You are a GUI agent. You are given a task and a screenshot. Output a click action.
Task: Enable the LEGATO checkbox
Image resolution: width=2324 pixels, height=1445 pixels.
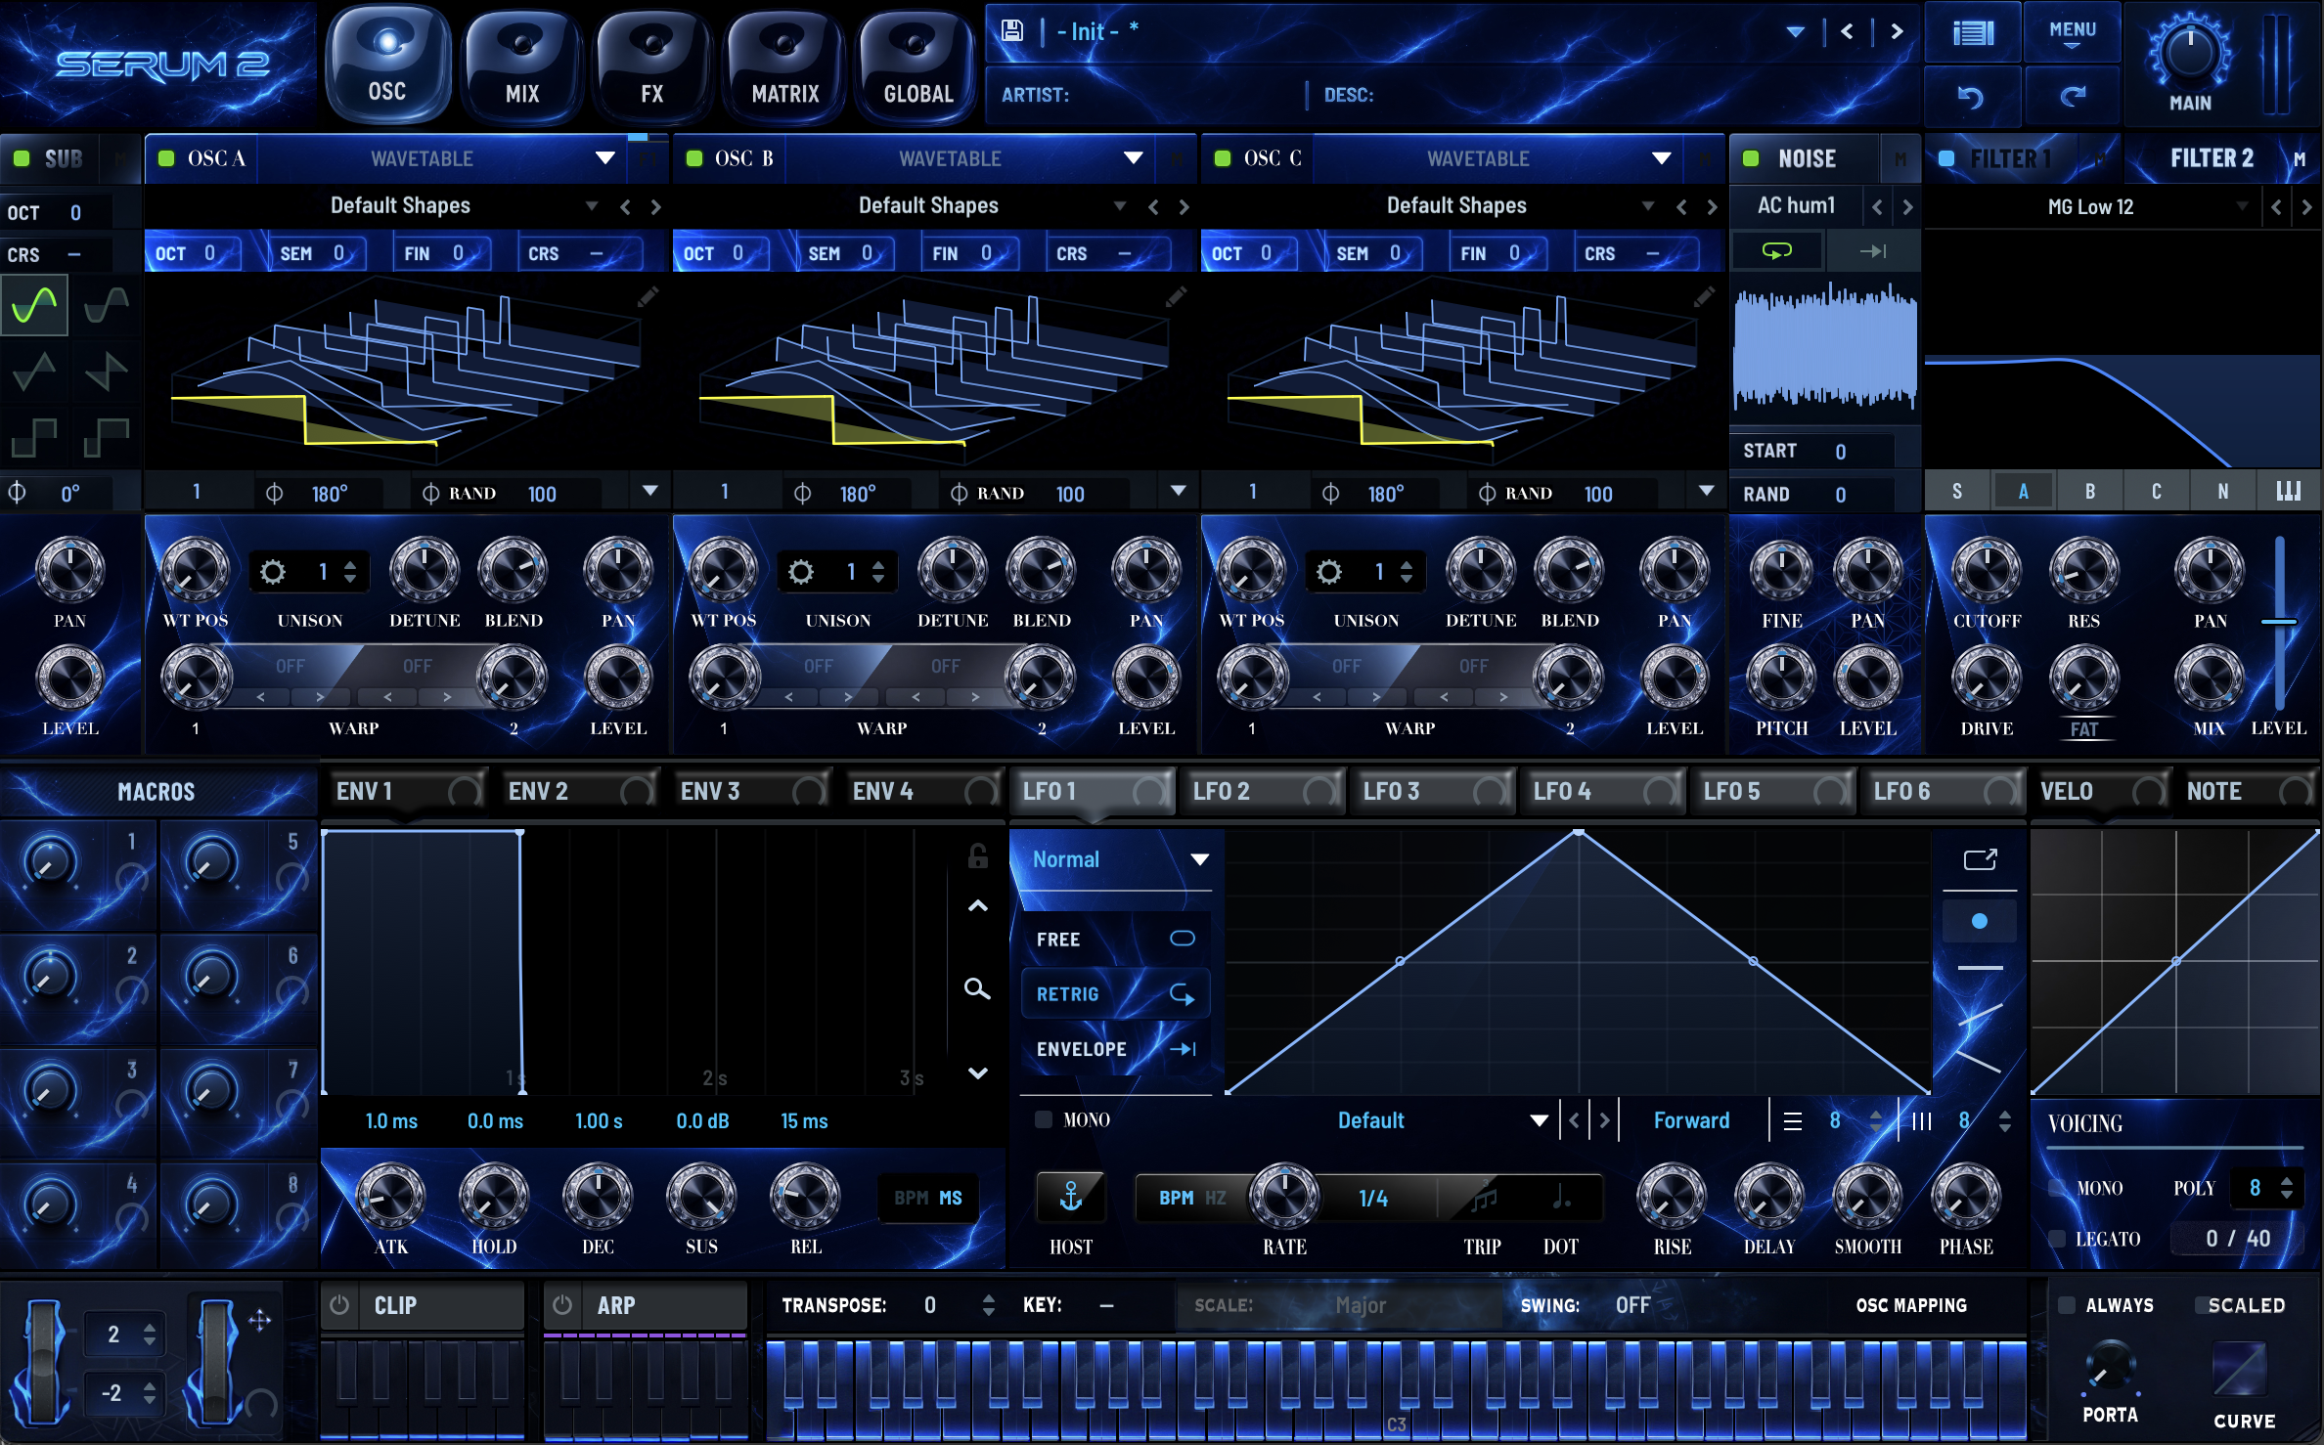click(x=2058, y=1239)
